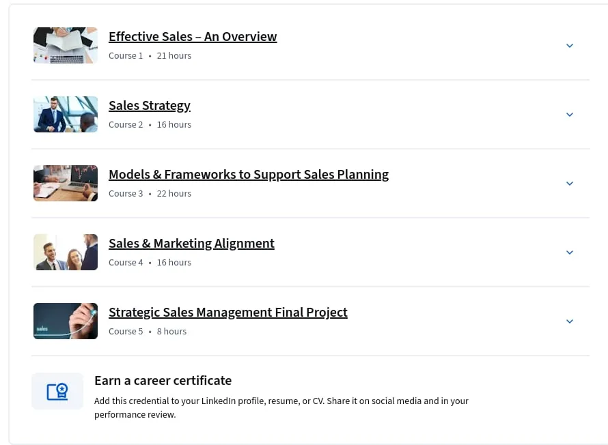Open the Sales Strategy course link
This screenshot has height=445, width=608.
pyautogui.click(x=150, y=106)
